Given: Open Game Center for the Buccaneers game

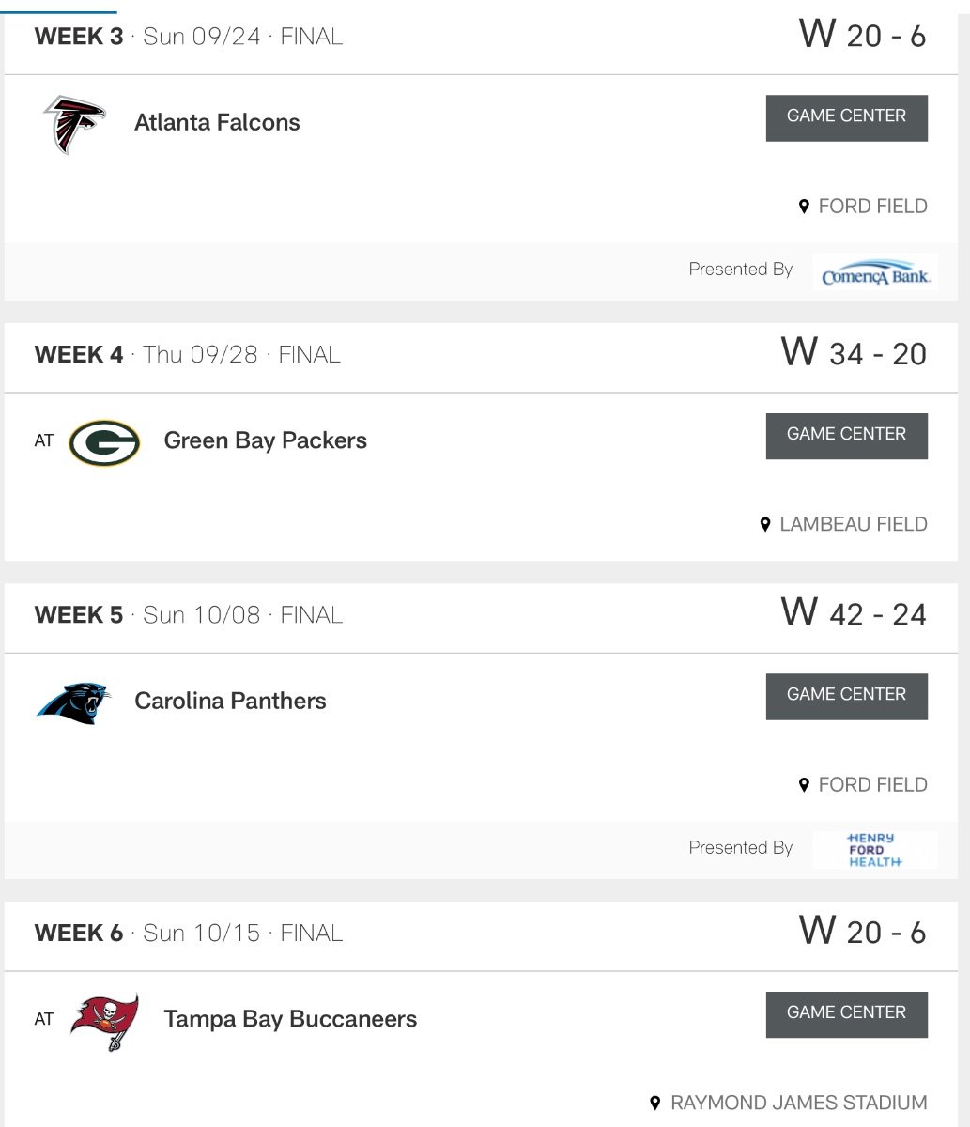Looking at the screenshot, I should [x=846, y=1014].
